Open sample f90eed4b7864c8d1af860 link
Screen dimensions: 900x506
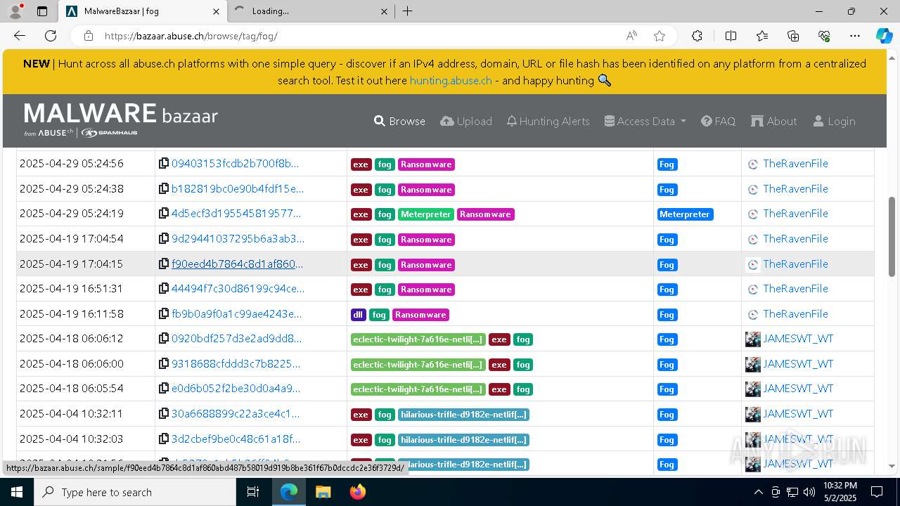[x=238, y=264]
